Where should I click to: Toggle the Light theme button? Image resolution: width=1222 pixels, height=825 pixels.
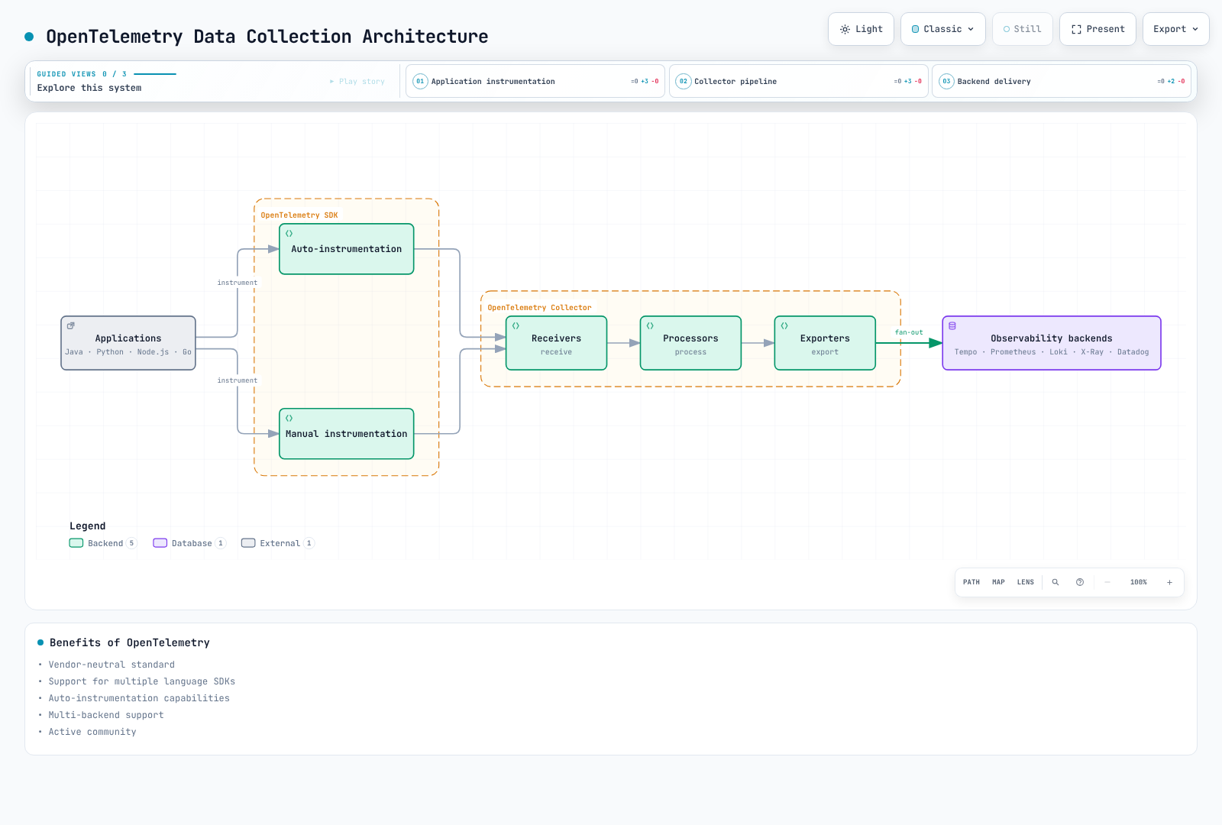point(861,29)
